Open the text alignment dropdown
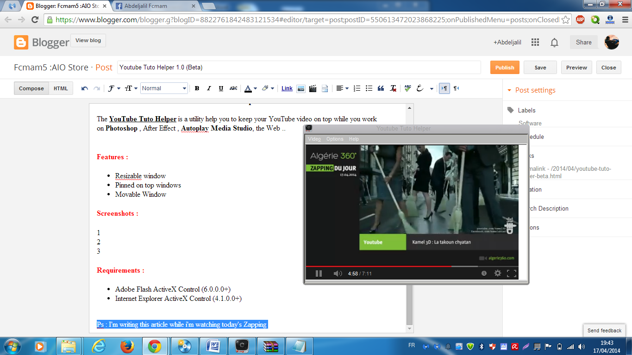Screen dimensions: 632x355 point(342,88)
